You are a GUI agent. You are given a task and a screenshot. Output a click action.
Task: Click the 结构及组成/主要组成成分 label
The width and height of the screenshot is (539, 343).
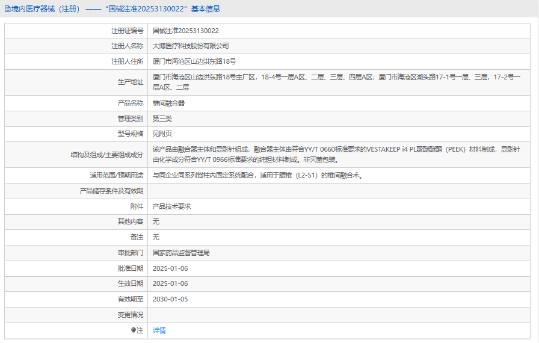pyautogui.click(x=107, y=155)
